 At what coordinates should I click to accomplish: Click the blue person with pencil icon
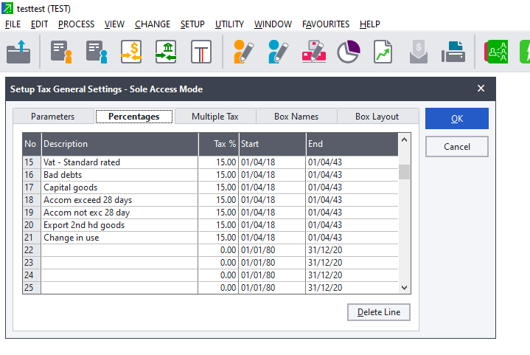278,52
